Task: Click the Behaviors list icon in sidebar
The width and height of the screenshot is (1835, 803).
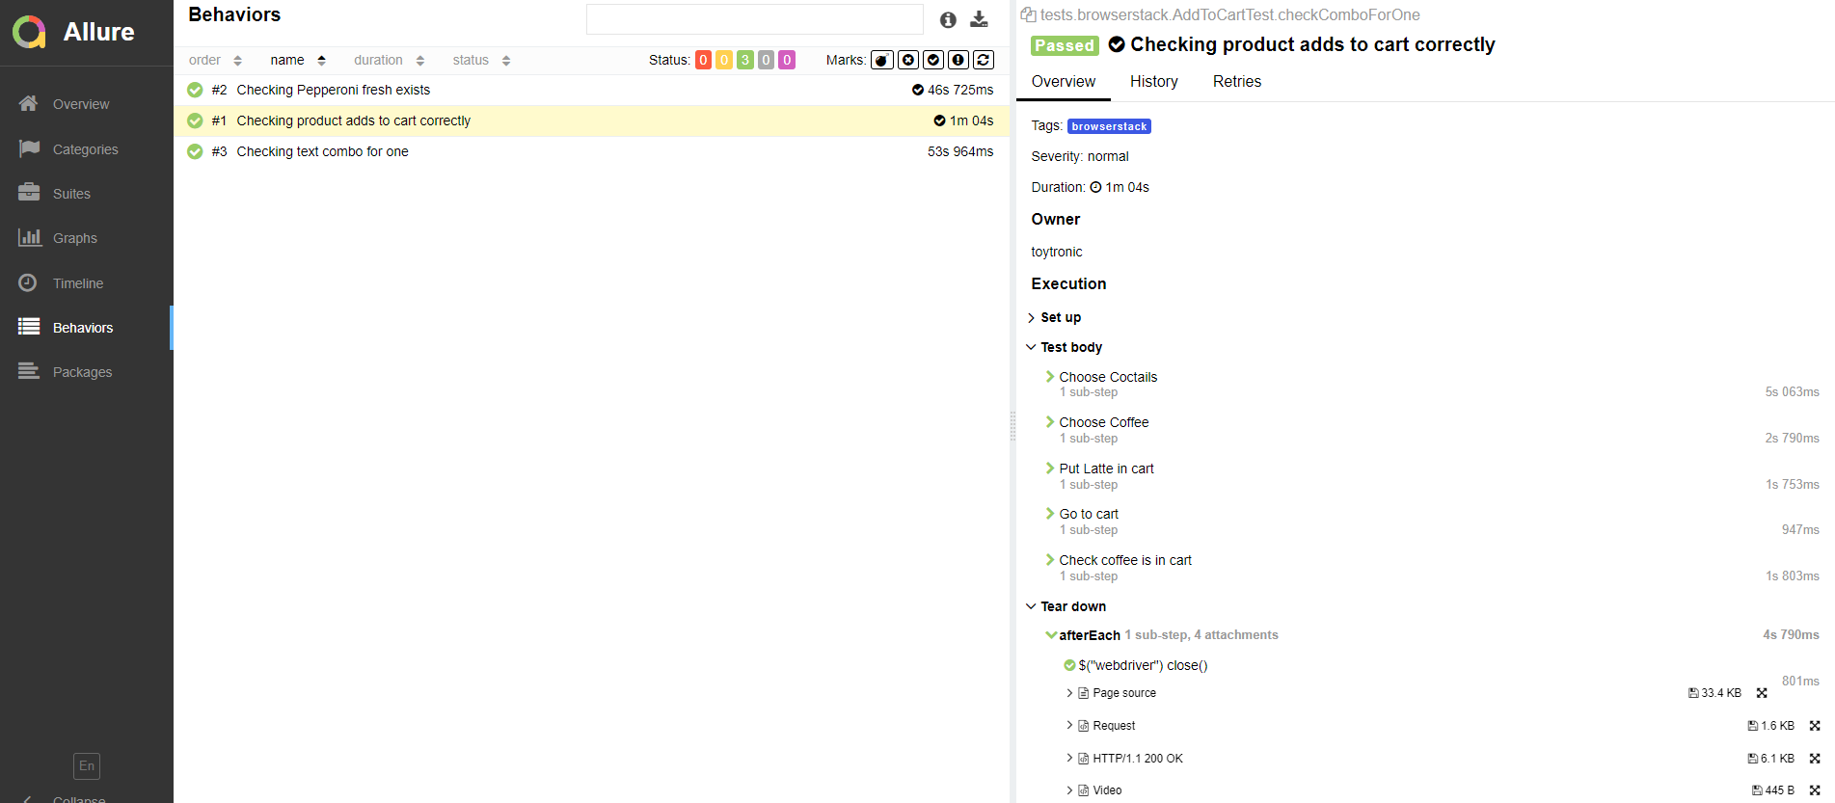Action: 29,327
